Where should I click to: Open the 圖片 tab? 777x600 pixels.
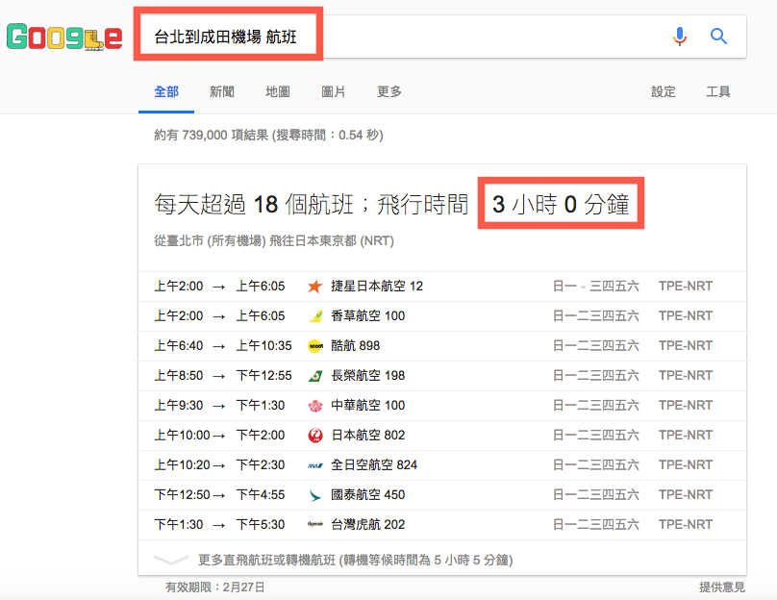[x=333, y=91]
